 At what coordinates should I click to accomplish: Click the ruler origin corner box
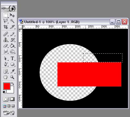pyautogui.click(x=21, y=27)
